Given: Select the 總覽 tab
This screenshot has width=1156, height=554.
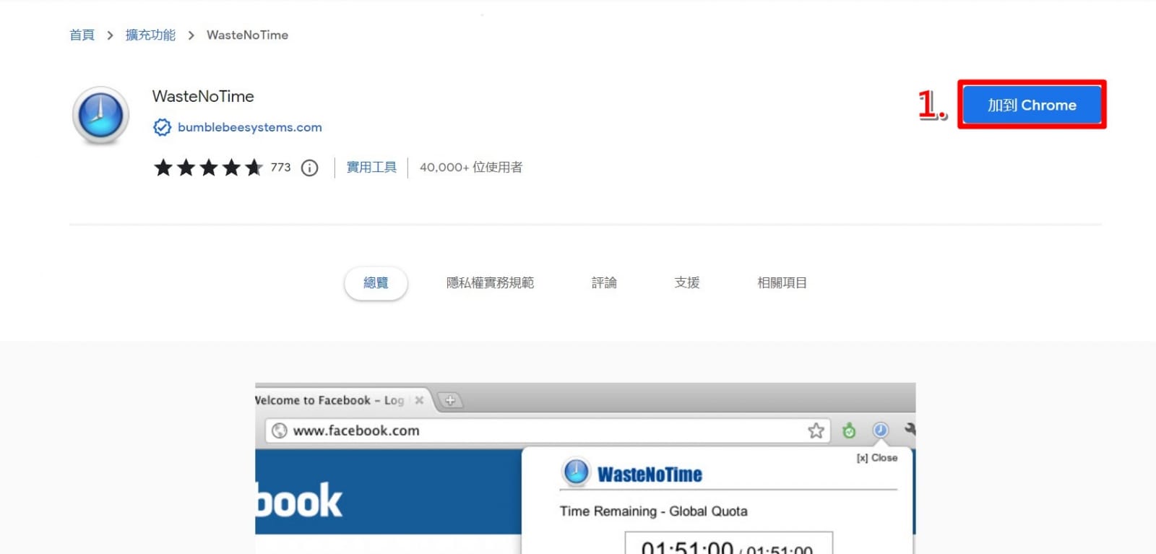Looking at the screenshot, I should click(x=376, y=283).
